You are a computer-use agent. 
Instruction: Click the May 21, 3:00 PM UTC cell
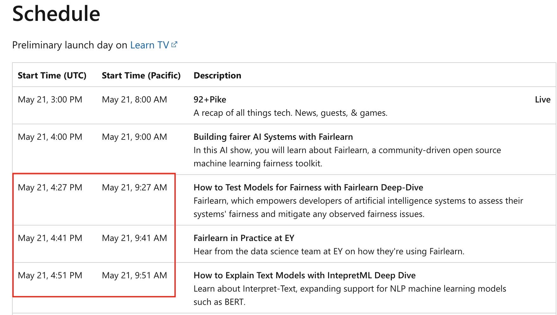(x=50, y=100)
